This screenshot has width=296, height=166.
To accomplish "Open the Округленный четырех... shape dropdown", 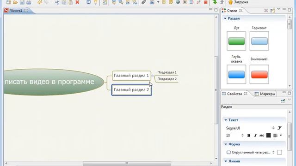I will point(273,152).
